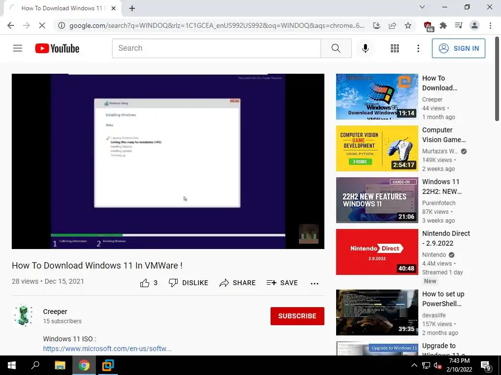Open the 'Windows 11 22H2: NEW...' title
This screenshot has width=501, height=375.
pyautogui.click(x=442, y=187)
